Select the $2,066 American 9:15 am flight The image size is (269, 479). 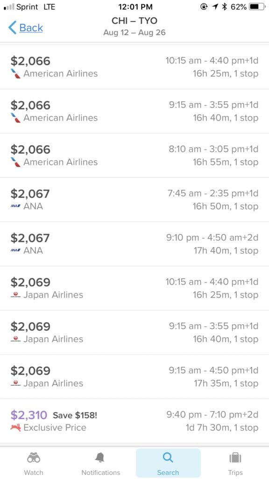134,111
